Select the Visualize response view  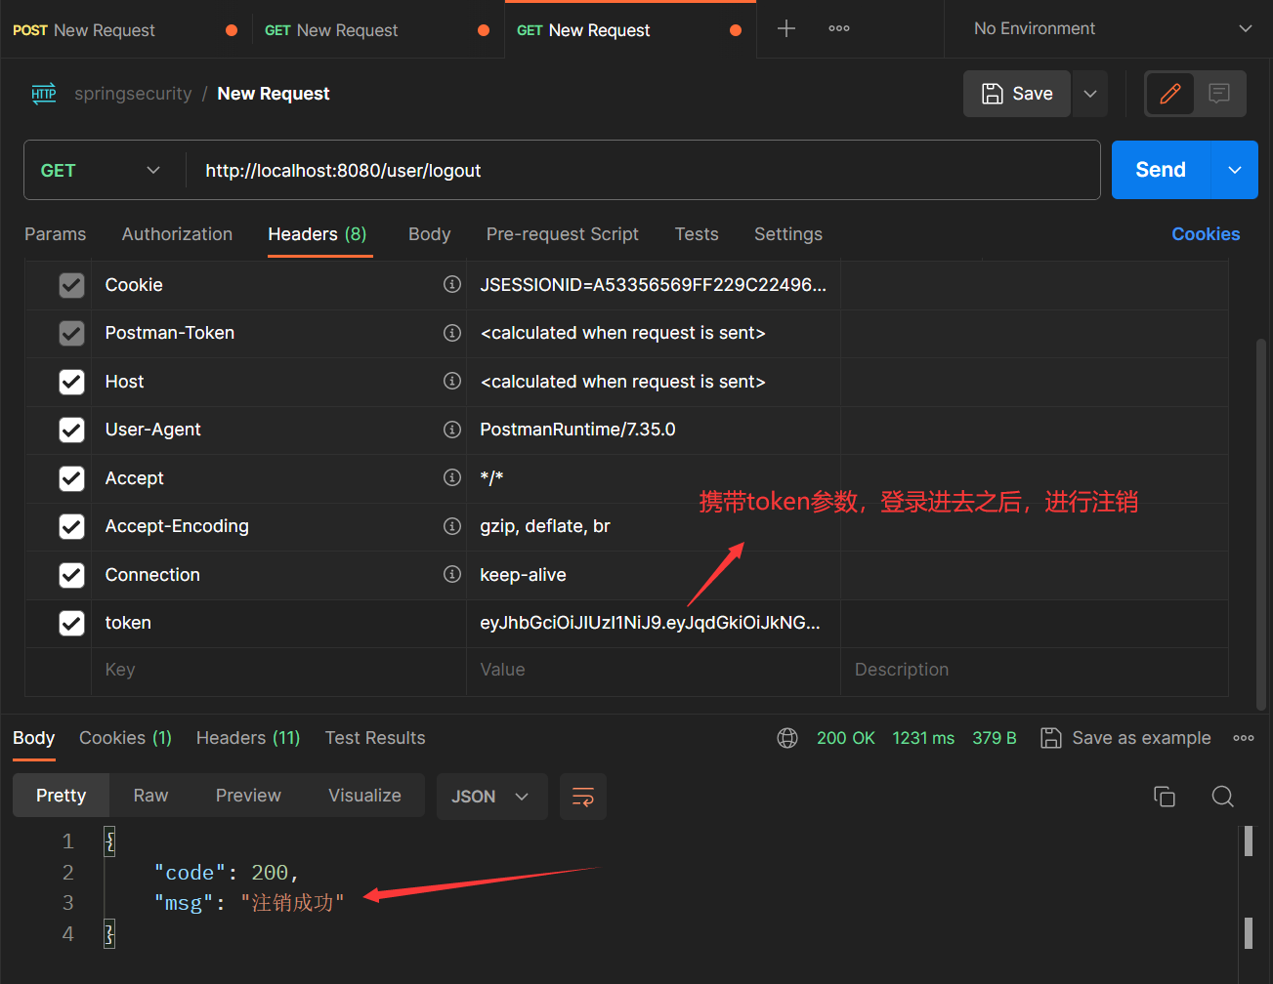tap(364, 796)
